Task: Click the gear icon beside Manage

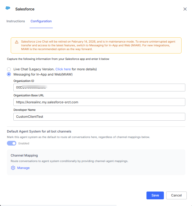Action: [x=13, y=168]
